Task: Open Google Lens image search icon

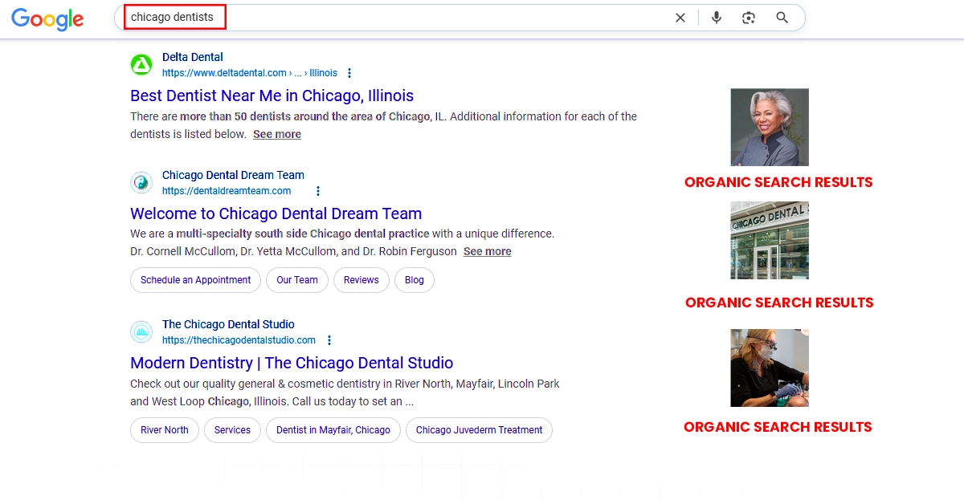Action: (749, 18)
